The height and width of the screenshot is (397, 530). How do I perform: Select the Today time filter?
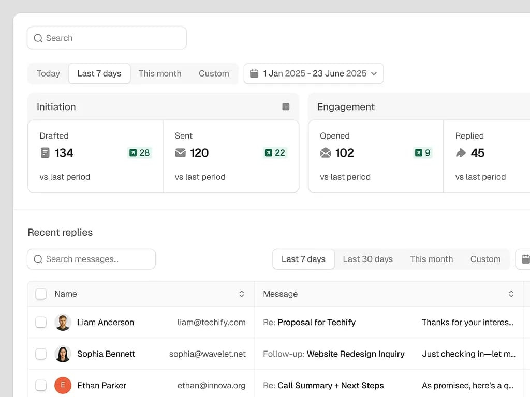48,73
